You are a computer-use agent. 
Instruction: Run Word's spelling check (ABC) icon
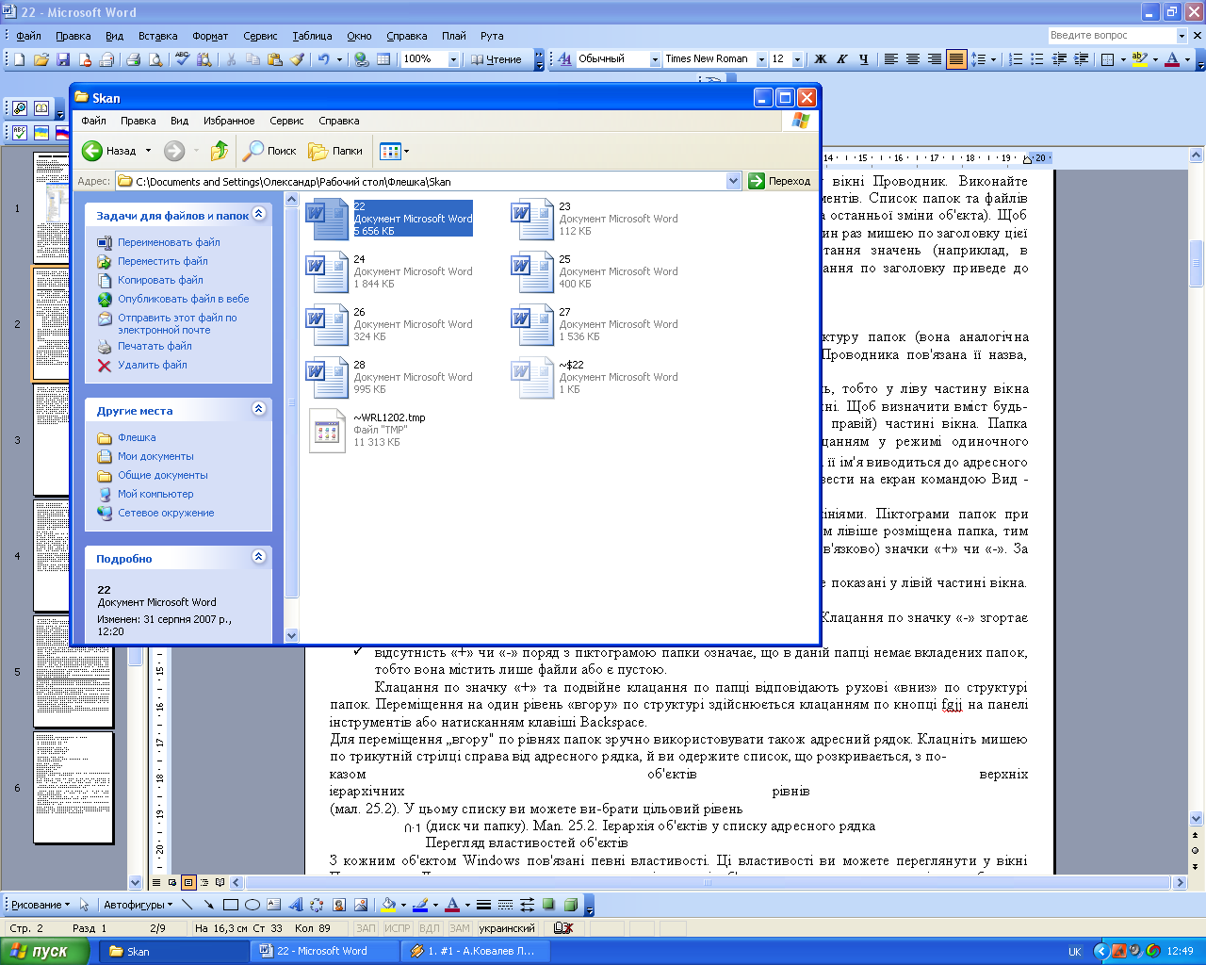(182, 59)
